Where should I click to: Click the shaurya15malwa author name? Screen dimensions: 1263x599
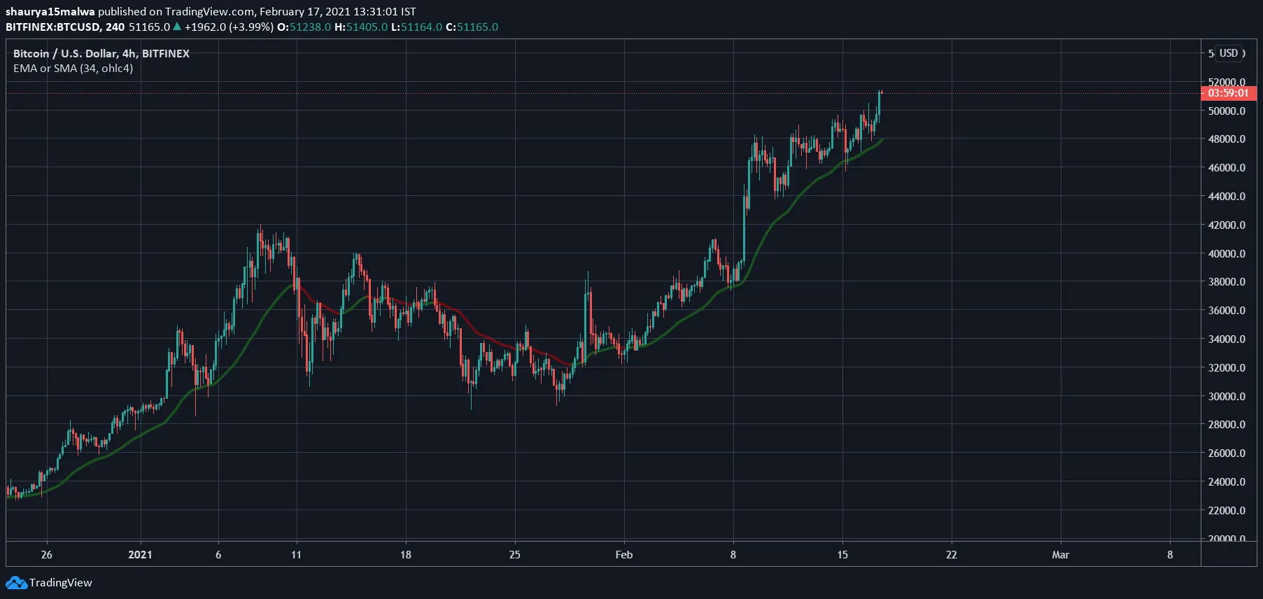click(50, 11)
